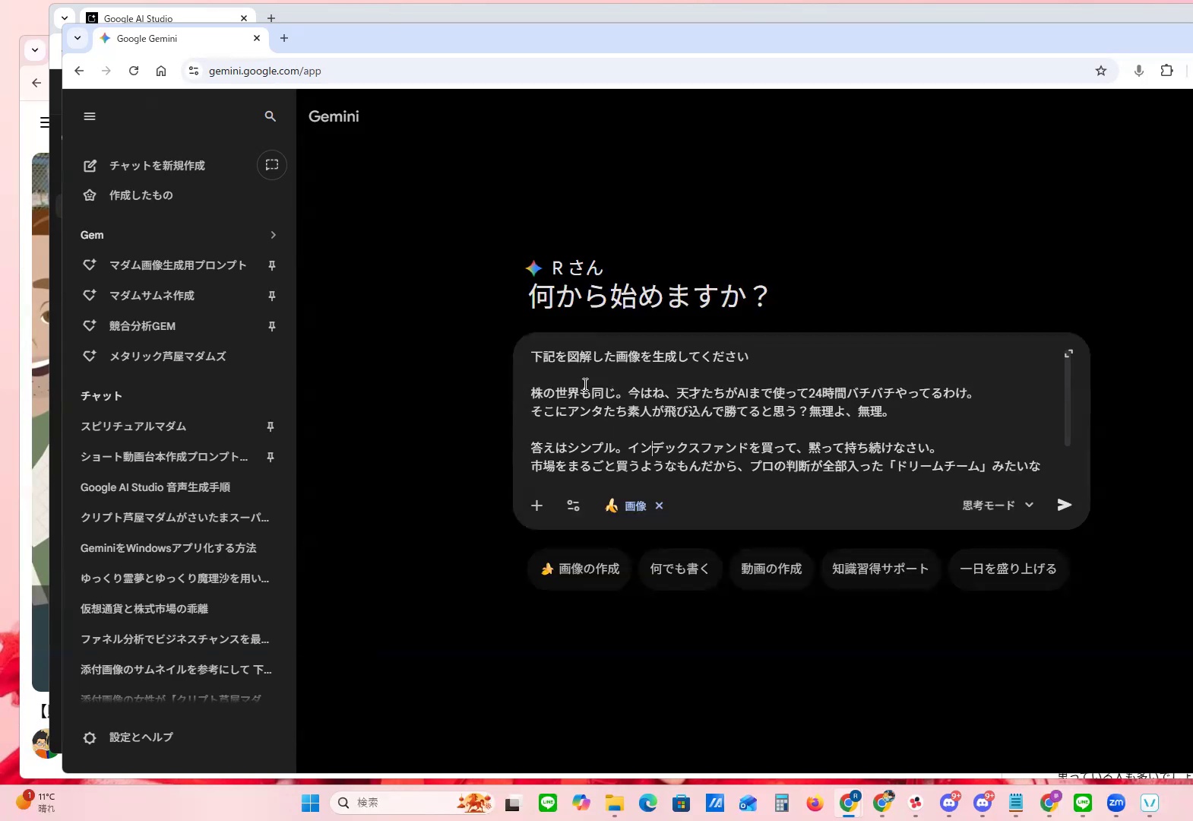Screen dimensions: 1193x821
Task: Click the taskbar 検索 search box
Action: pyautogui.click(x=413, y=803)
